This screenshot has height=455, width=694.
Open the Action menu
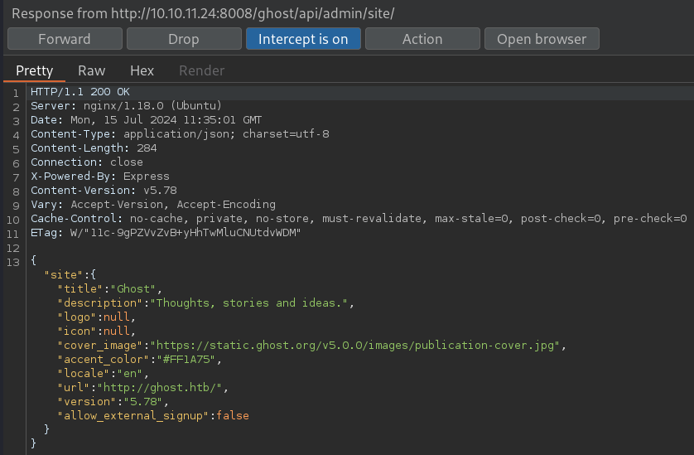[422, 39]
